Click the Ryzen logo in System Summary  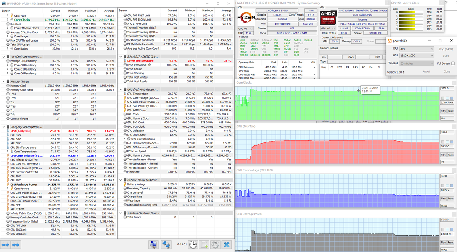click(x=246, y=18)
